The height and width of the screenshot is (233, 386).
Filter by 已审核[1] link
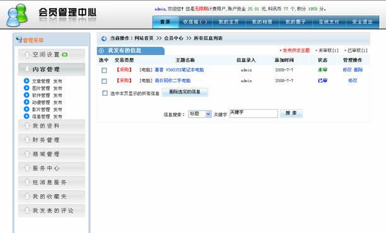pos(358,51)
